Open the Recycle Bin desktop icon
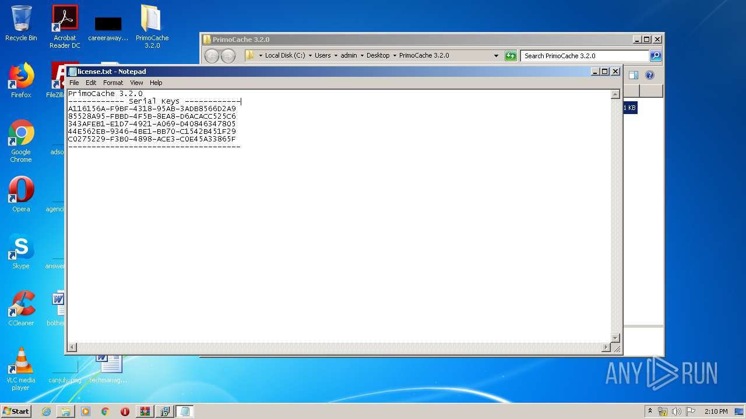This screenshot has width=746, height=419. click(21, 23)
